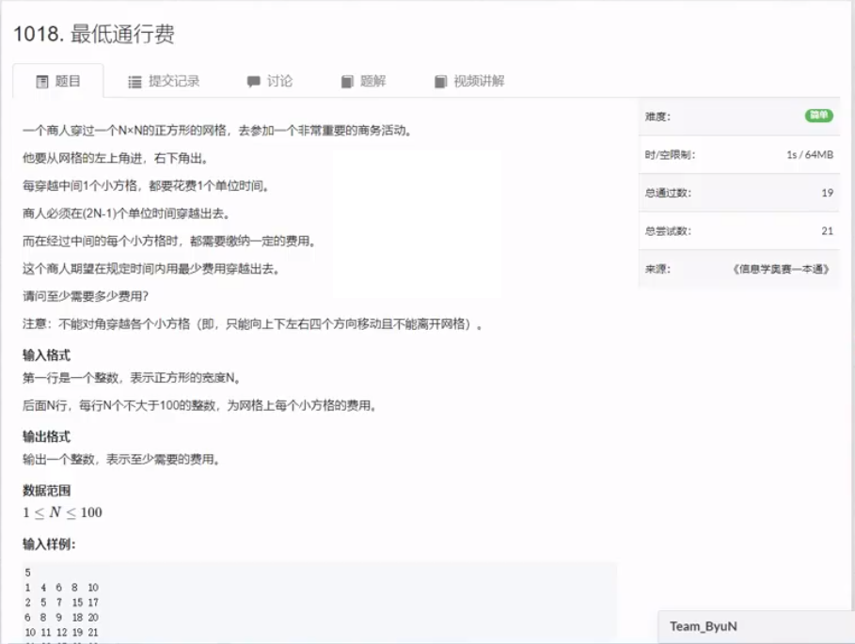Click the formula 1 ≤ N ≤ 100
The image size is (855, 644).
point(62,512)
